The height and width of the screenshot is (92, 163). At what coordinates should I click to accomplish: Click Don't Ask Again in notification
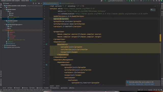(x=149, y=84)
